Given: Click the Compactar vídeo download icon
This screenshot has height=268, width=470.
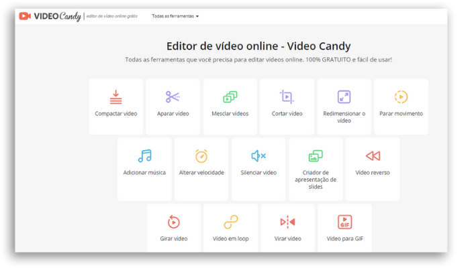Looking at the screenshot, I should click(115, 97).
